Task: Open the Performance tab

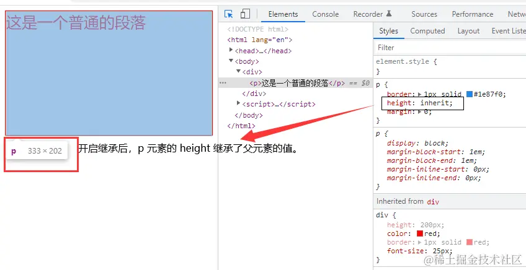Action: pos(472,14)
